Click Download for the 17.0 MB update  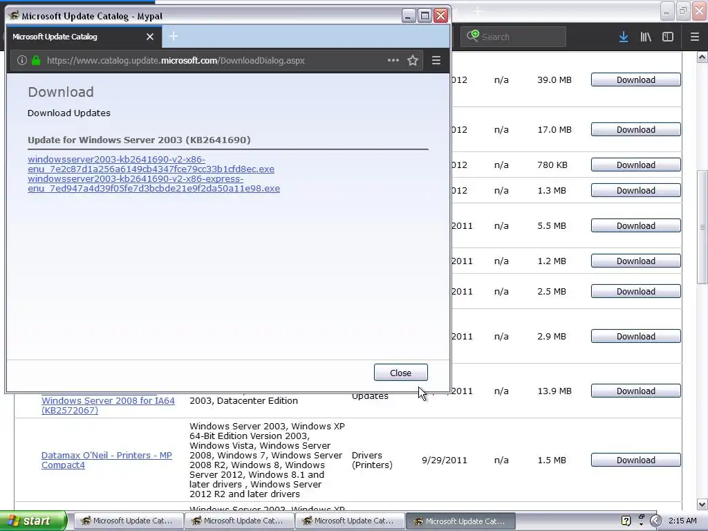click(636, 129)
